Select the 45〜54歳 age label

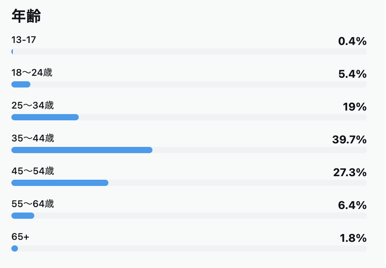(x=33, y=171)
